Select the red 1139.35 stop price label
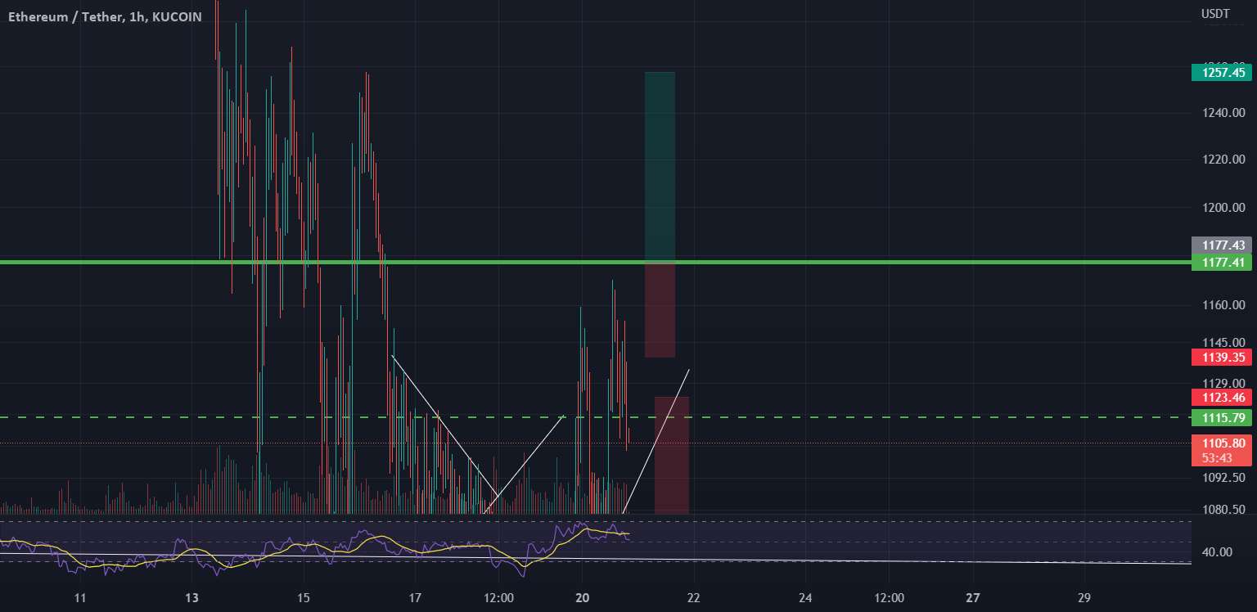 [x=1222, y=358]
